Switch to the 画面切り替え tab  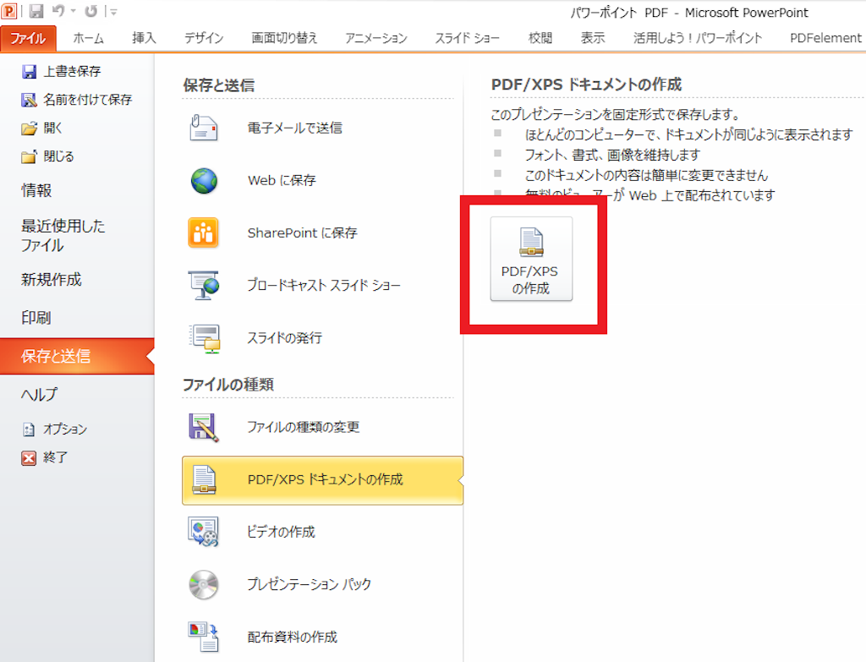(x=284, y=38)
